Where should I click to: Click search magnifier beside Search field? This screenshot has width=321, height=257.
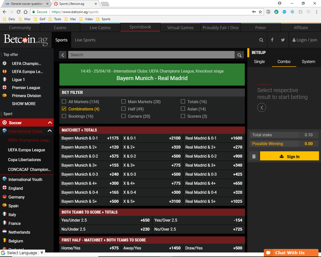[239, 55]
